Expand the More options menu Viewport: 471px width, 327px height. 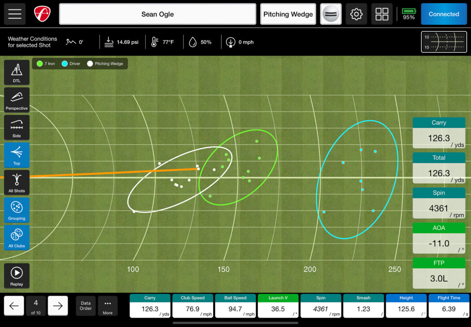pos(108,306)
